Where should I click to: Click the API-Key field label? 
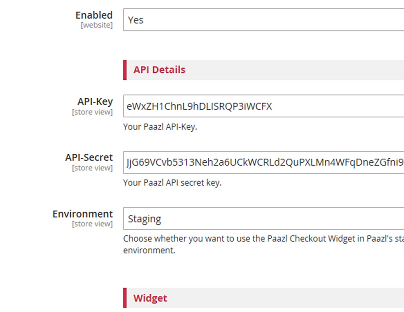pos(95,102)
